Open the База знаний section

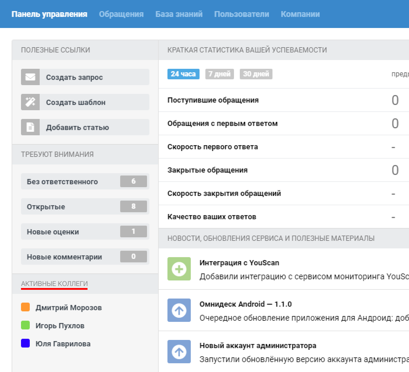click(179, 14)
